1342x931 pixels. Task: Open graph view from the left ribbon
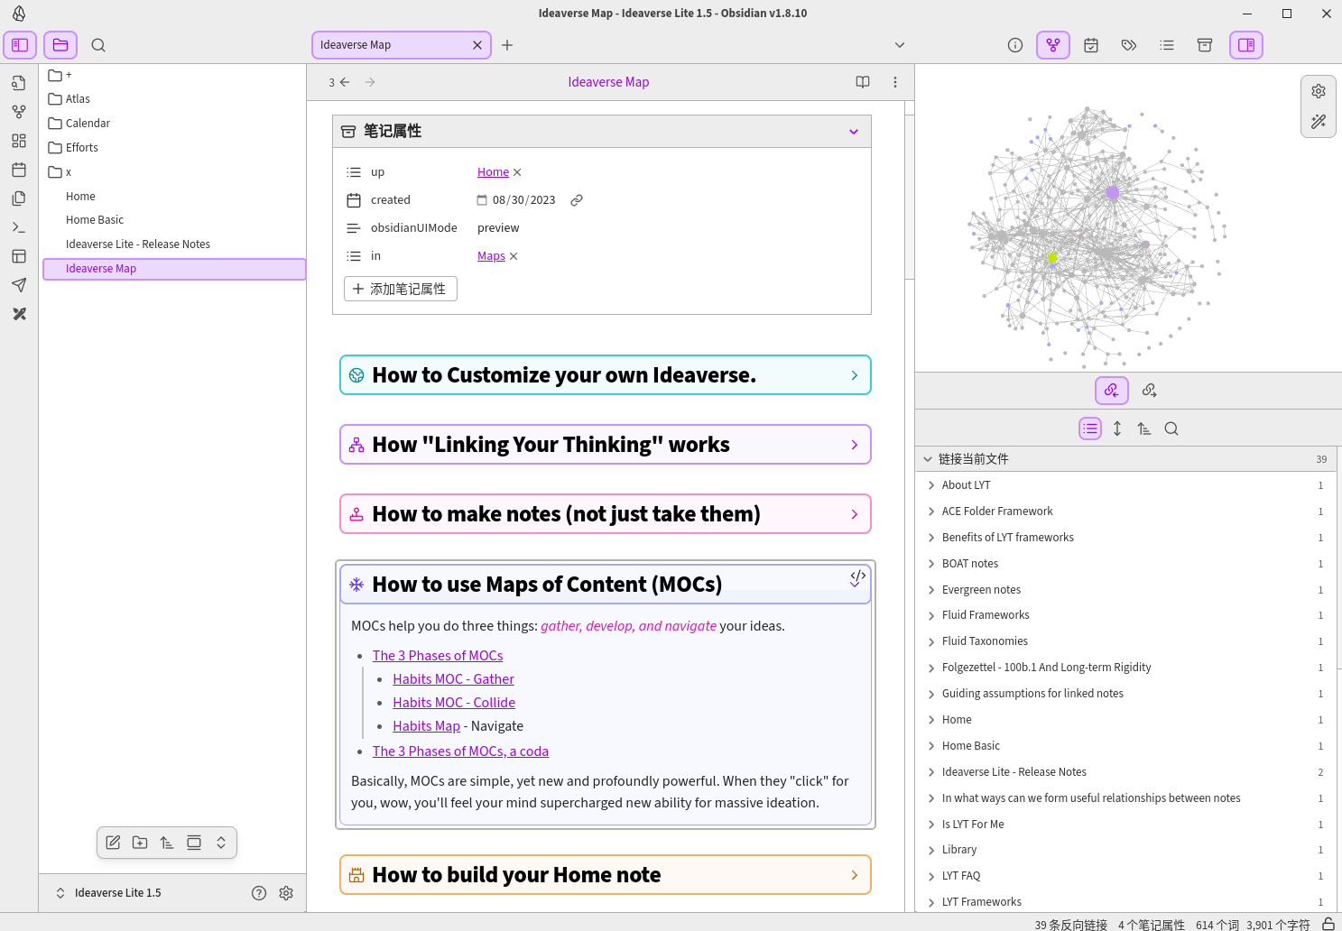tap(19, 112)
